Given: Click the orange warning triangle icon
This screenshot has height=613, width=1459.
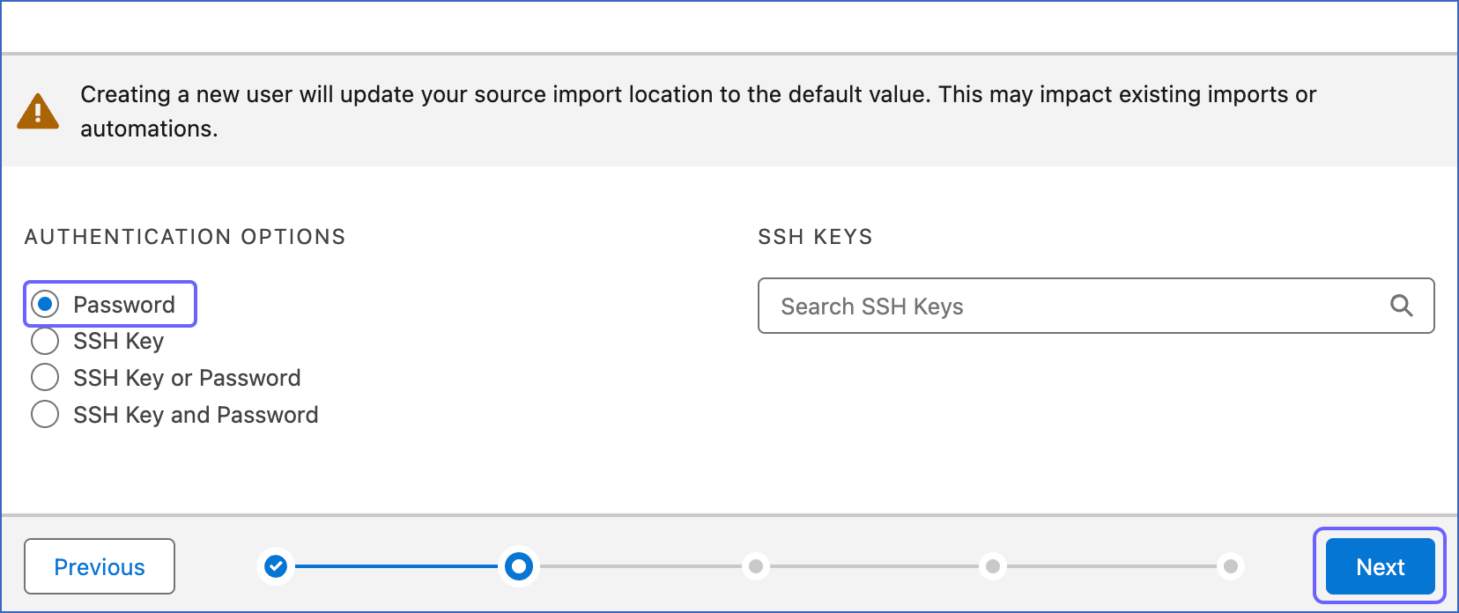Looking at the screenshot, I should [38, 111].
